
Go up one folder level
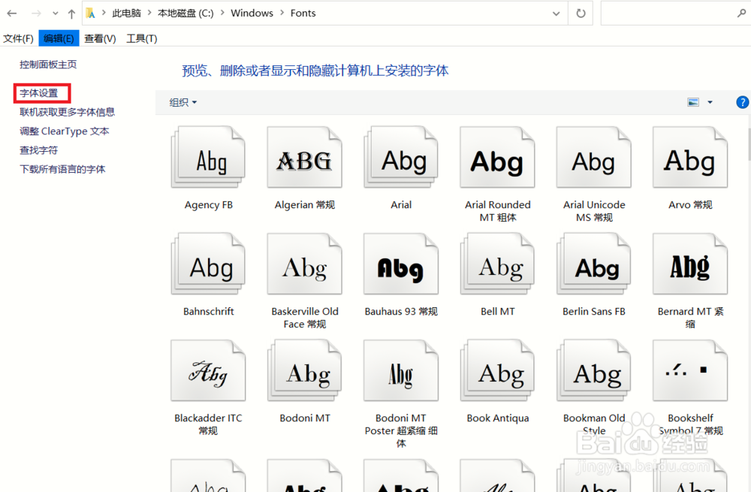click(72, 14)
